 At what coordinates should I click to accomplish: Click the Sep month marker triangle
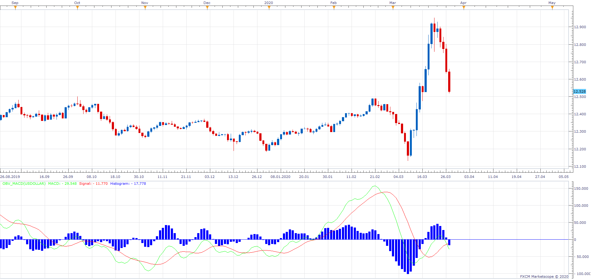point(15,7)
